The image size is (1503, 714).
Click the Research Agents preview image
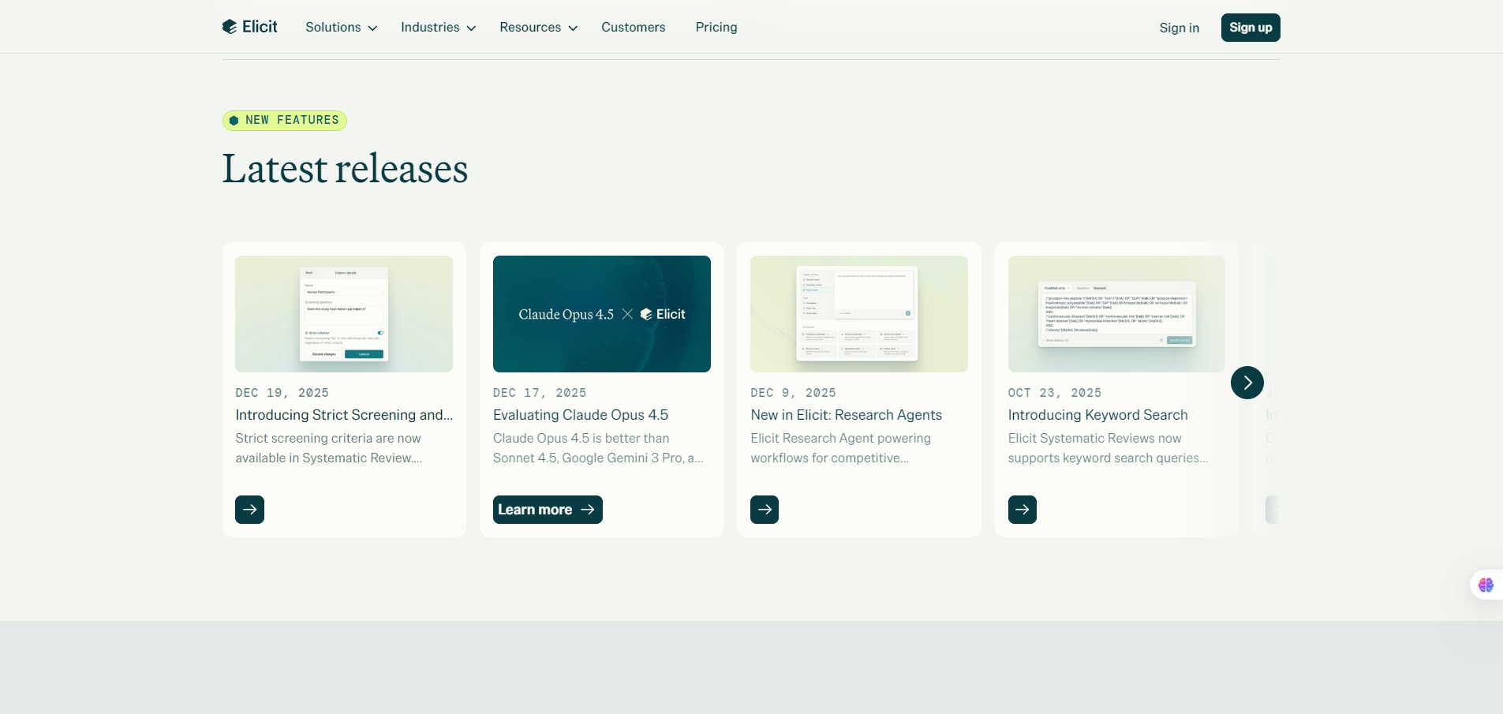pos(858,314)
